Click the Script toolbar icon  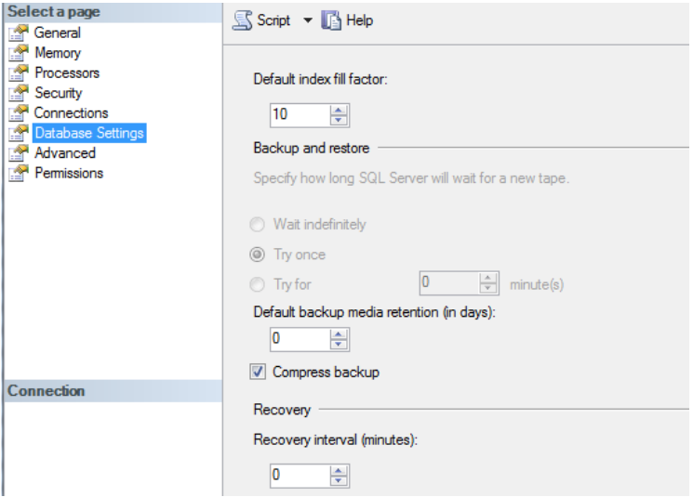[x=241, y=20]
